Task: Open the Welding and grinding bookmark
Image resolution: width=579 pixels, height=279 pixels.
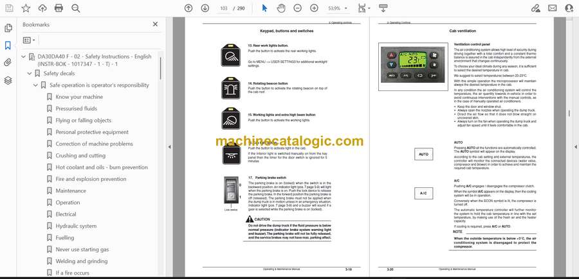Action: coord(82,261)
